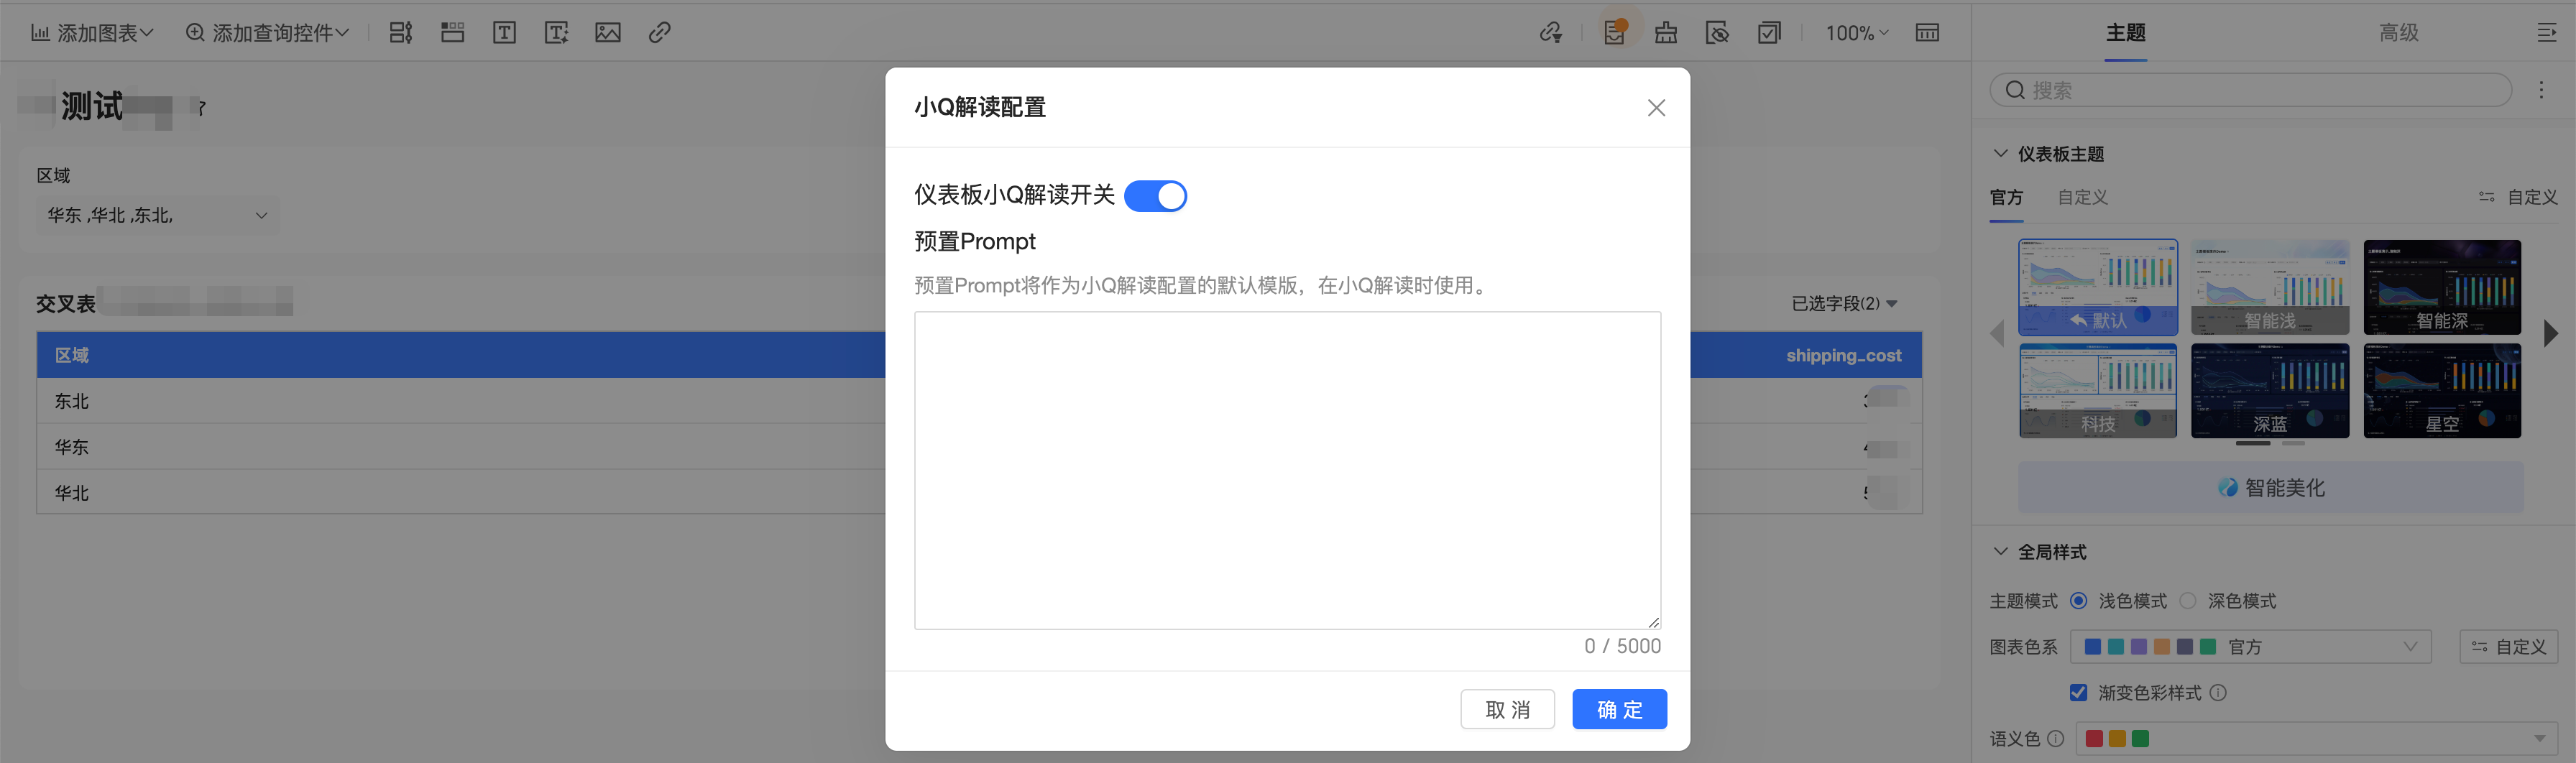Insert an image widget
This screenshot has width=2576, height=763.
coord(608,33)
